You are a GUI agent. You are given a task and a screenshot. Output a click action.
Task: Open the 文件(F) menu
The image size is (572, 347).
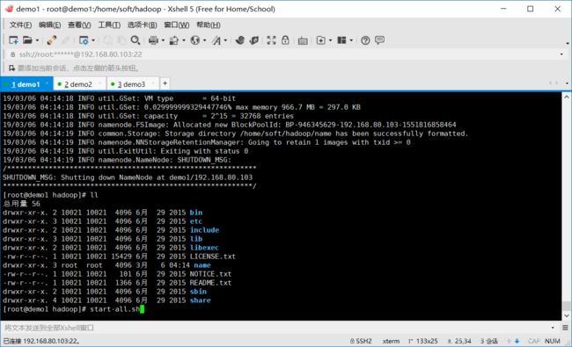click(20, 25)
